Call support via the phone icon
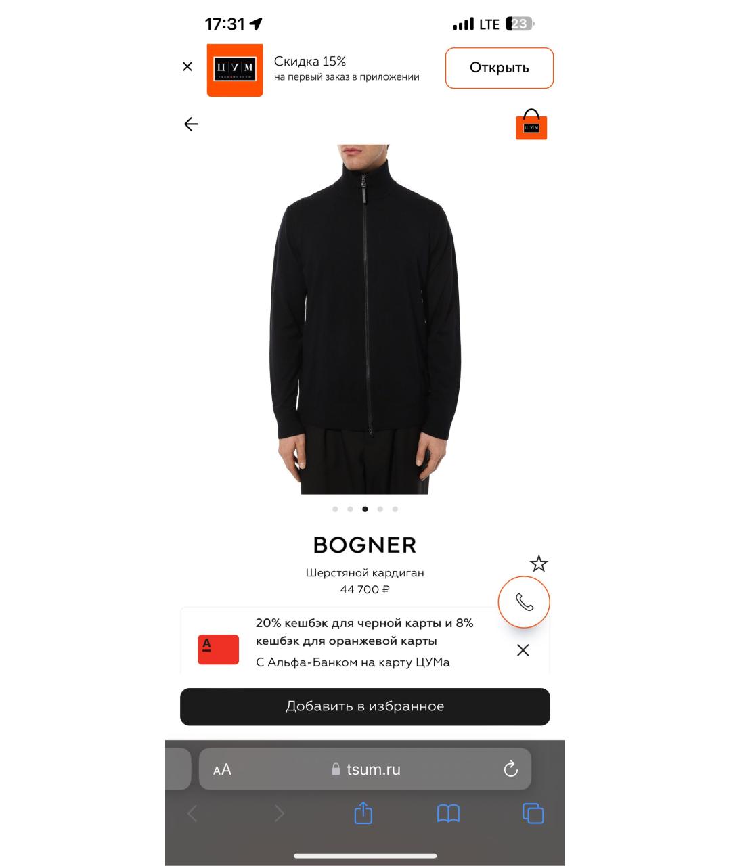The height and width of the screenshot is (866, 731). click(x=524, y=602)
